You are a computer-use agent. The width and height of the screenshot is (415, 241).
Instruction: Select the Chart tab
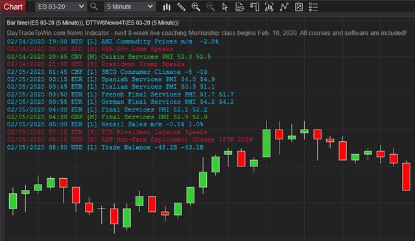pyautogui.click(x=13, y=6)
